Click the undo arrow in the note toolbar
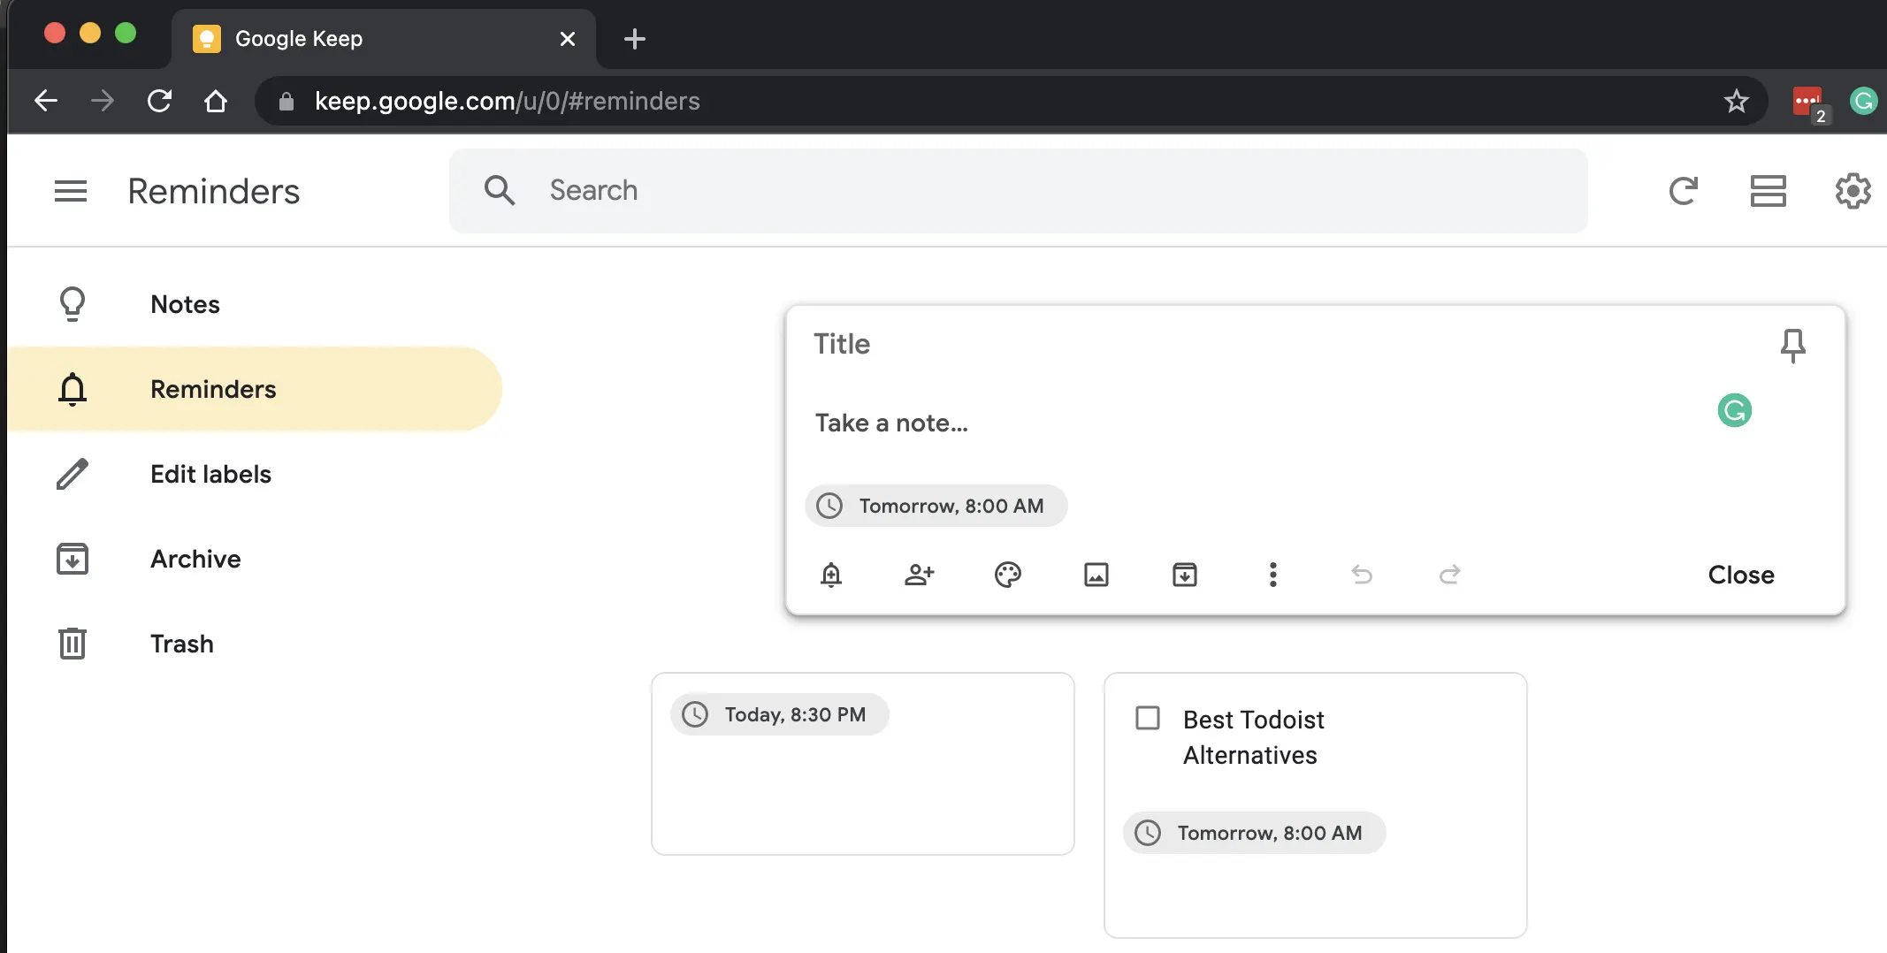Screen dimensions: 1887x953 click(x=1362, y=575)
